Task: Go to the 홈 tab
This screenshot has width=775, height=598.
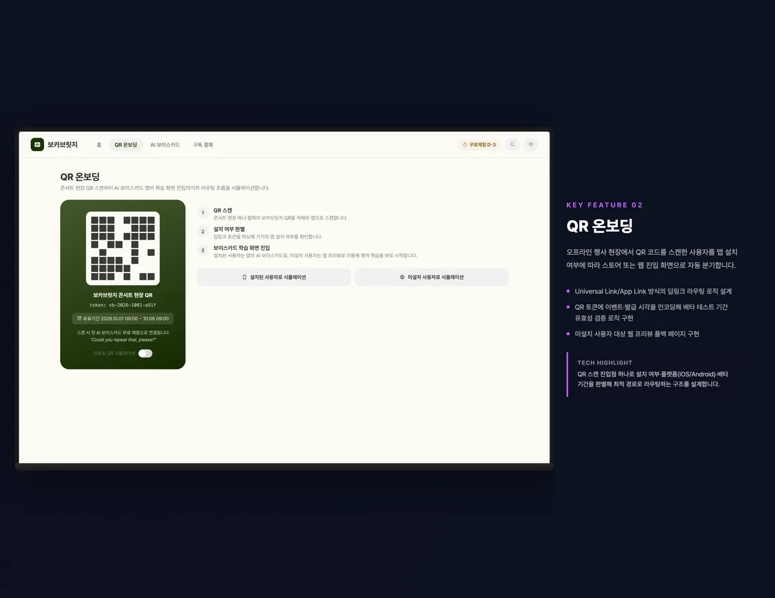Action: (99, 145)
